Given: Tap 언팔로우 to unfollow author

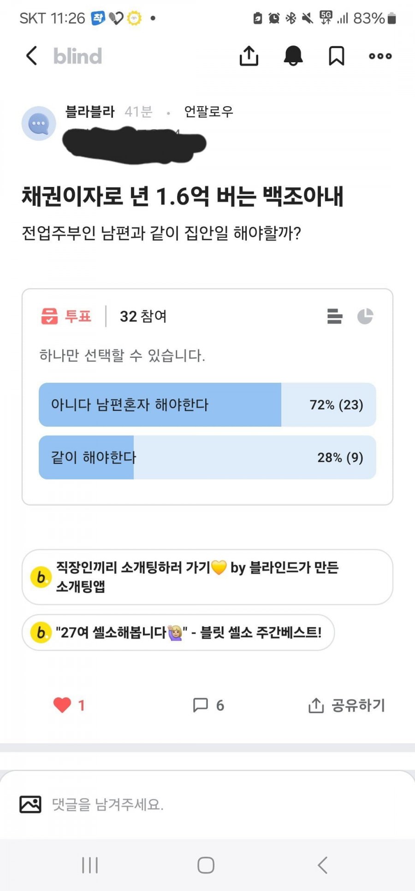Looking at the screenshot, I should (x=208, y=111).
